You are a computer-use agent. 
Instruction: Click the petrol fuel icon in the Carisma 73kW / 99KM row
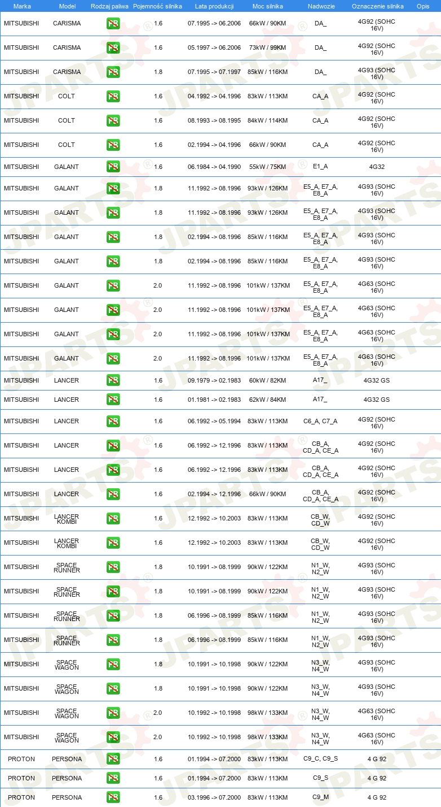113,48
